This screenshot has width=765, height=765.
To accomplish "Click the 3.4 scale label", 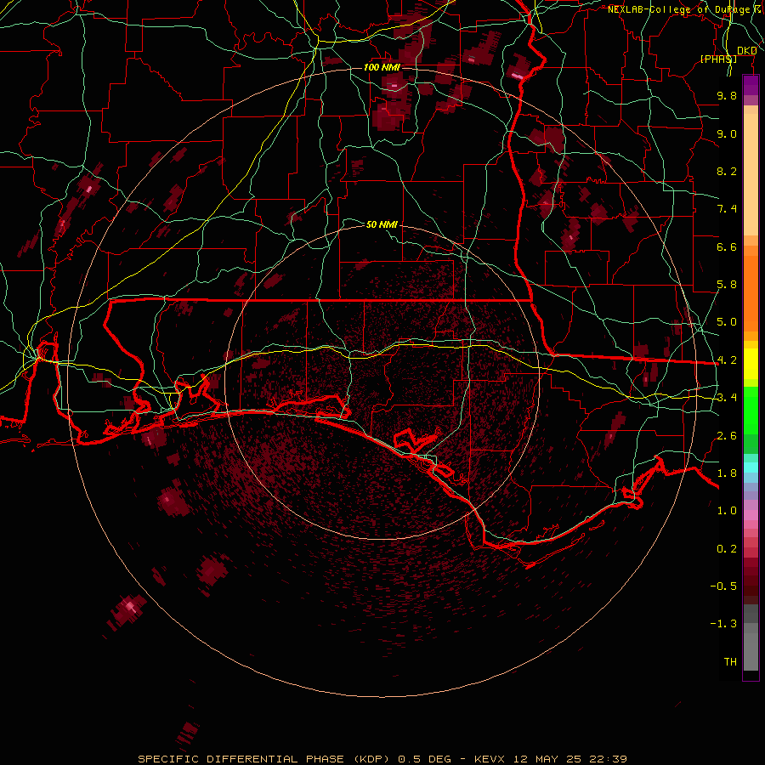I will coord(727,398).
